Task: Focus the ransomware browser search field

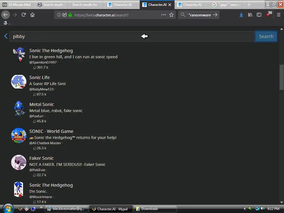Action: click(199, 15)
